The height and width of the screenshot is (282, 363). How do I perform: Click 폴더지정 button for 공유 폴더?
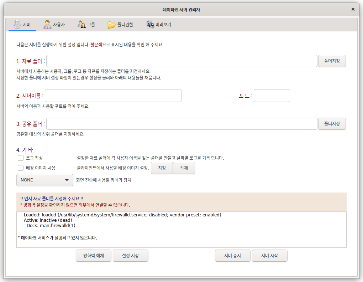point(332,124)
